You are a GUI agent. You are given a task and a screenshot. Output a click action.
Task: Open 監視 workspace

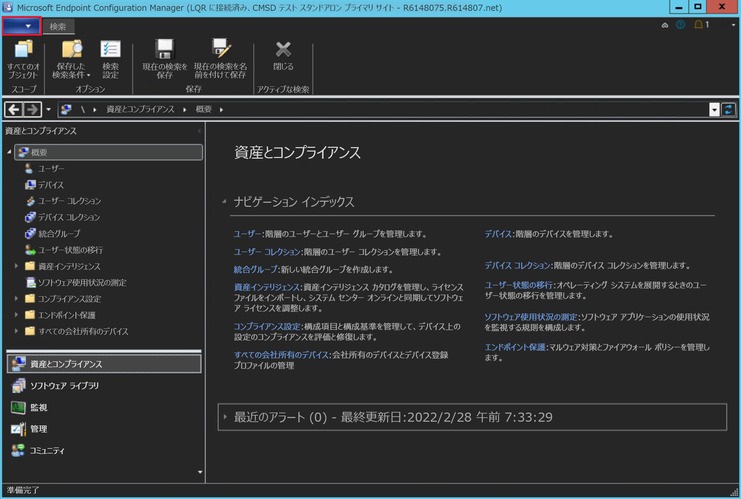point(104,407)
